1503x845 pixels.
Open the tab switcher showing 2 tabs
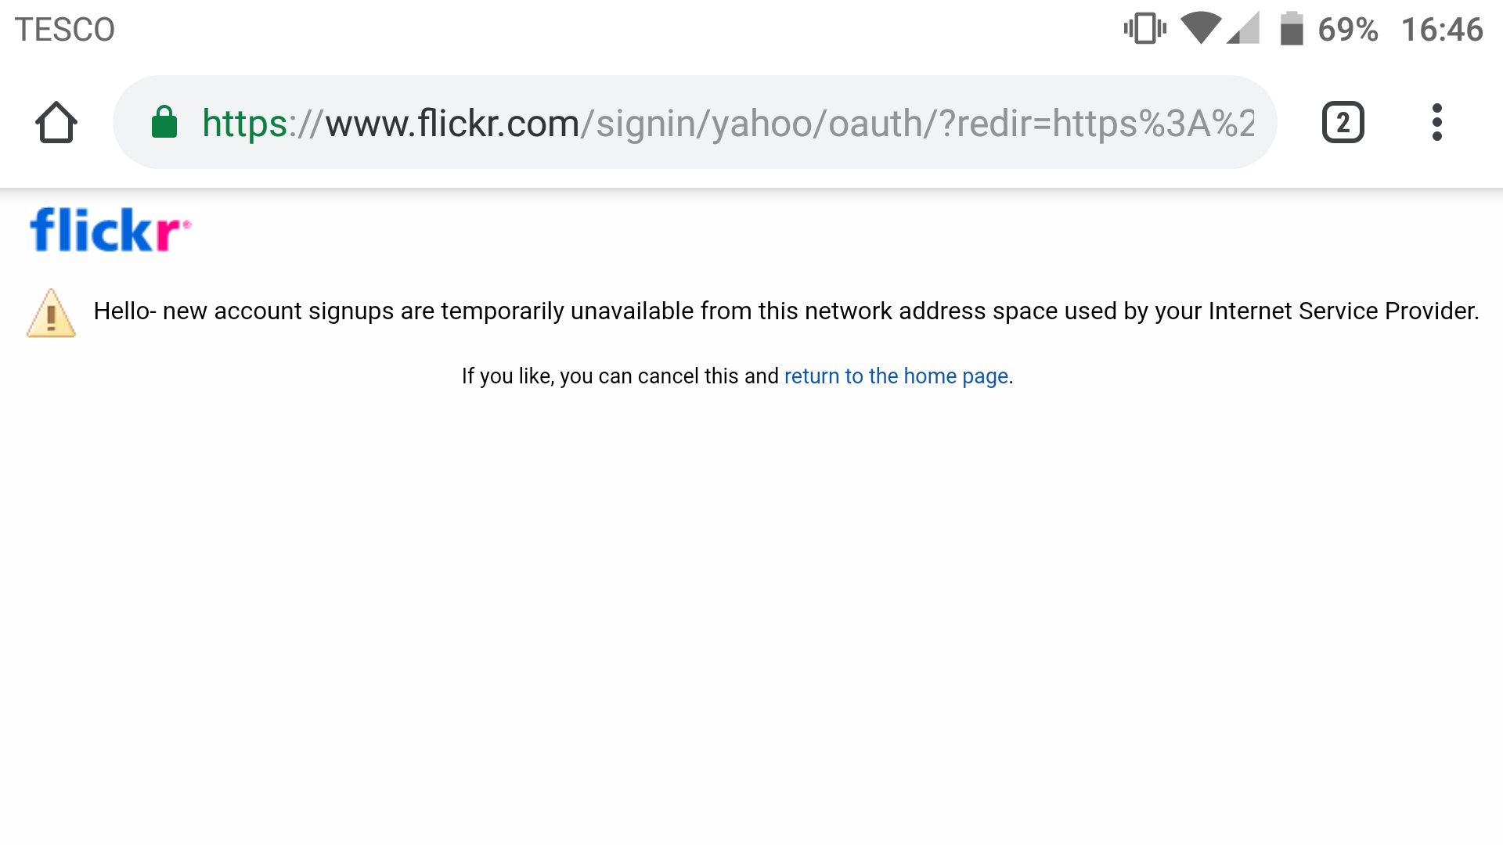pos(1343,123)
